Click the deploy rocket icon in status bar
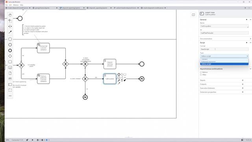This screenshot has width=252, height=142. point(27,140)
